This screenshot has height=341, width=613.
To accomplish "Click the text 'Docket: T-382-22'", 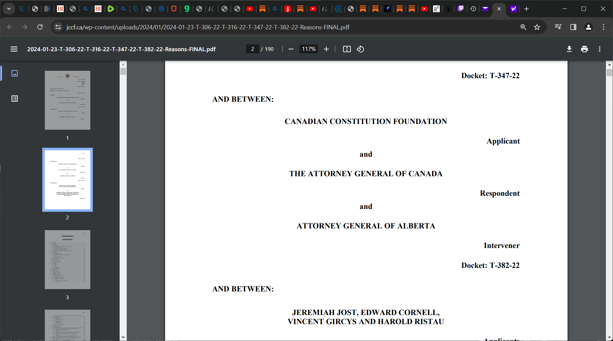I will [490, 265].
